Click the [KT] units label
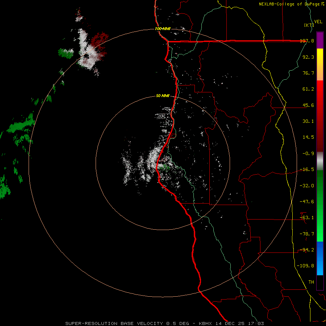Image resolution: width=326 pixels, height=326 pixels. [x=309, y=25]
